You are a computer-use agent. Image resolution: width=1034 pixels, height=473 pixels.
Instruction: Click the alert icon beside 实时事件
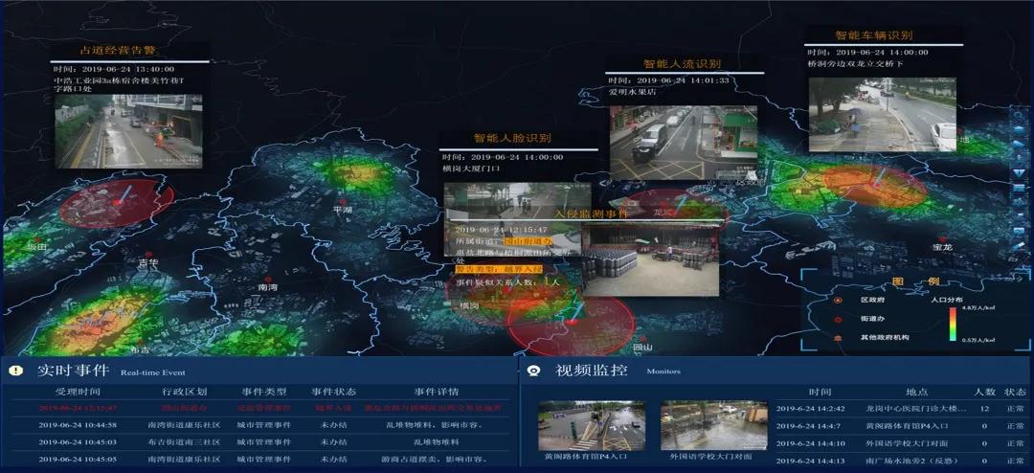[x=16, y=372]
